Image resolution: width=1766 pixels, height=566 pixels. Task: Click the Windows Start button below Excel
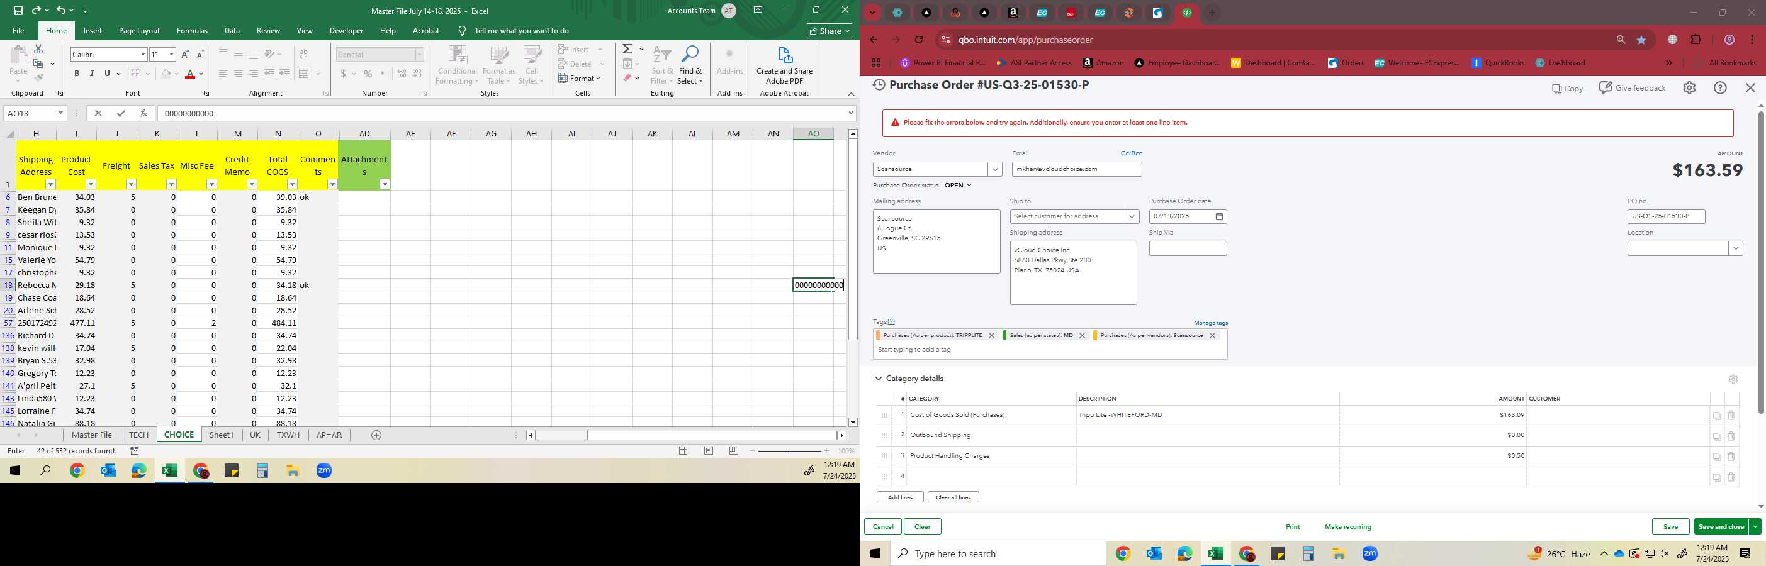tap(15, 471)
